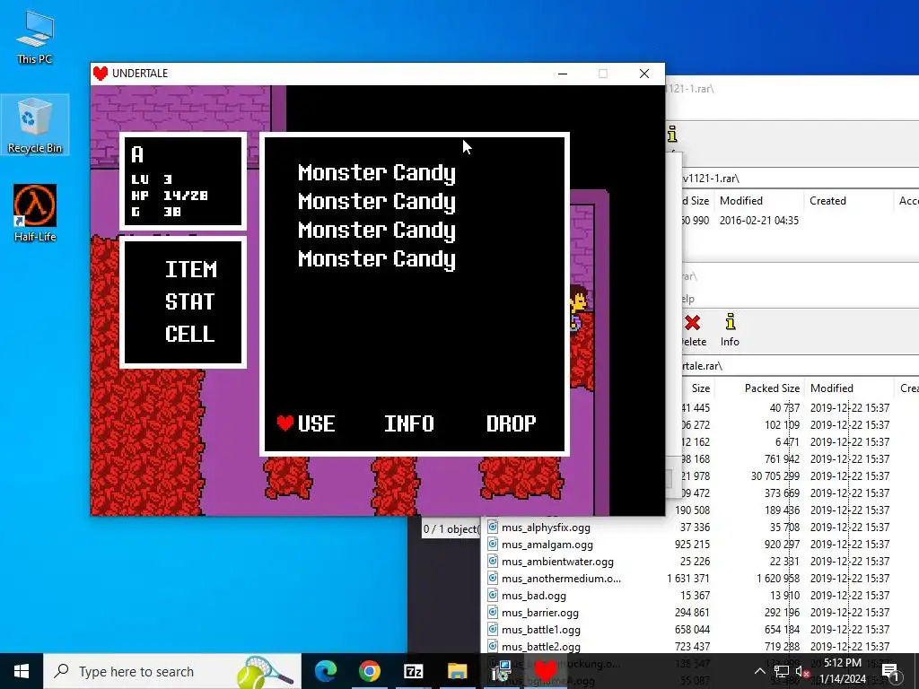
Task: Show hidden system tray icons
Action: 759,671
